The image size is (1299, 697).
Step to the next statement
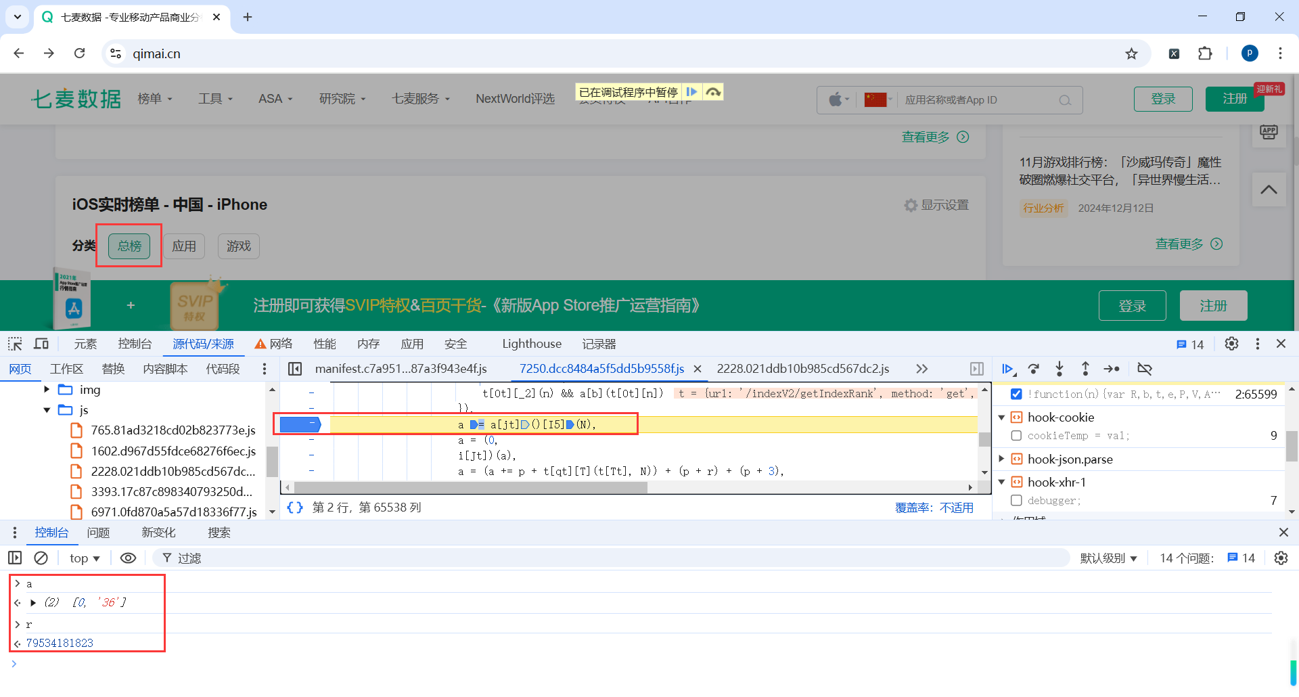[x=1112, y=369]
